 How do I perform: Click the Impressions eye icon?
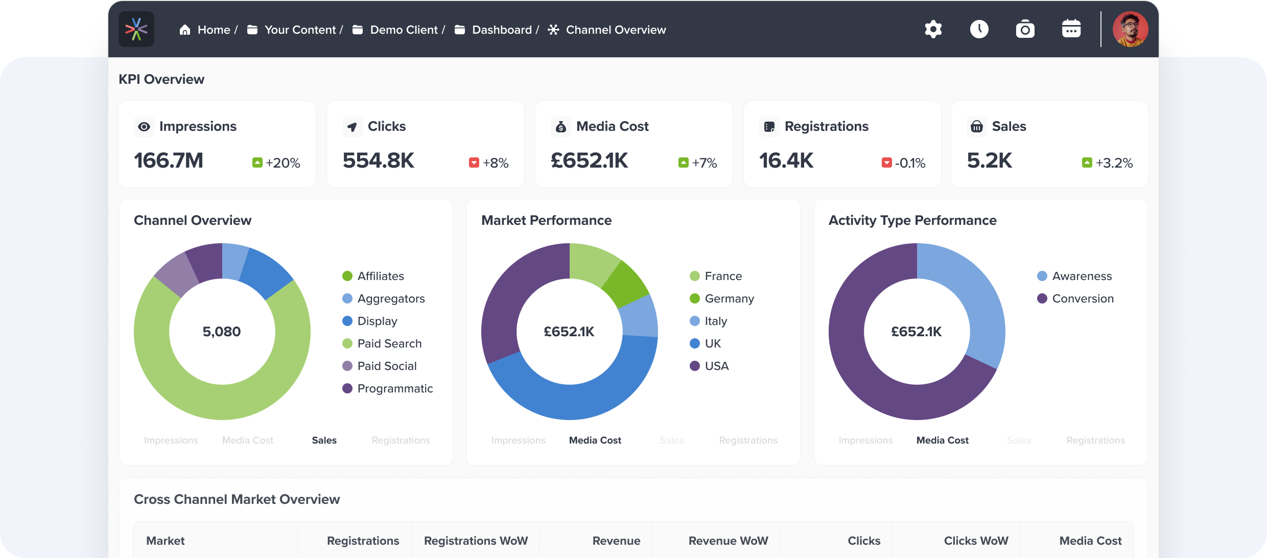tap(144, 126)
